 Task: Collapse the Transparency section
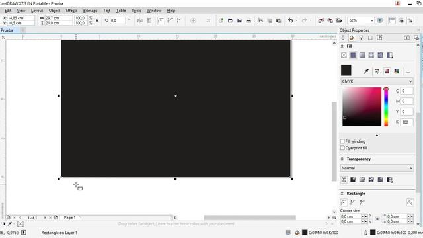coord(342,159)
